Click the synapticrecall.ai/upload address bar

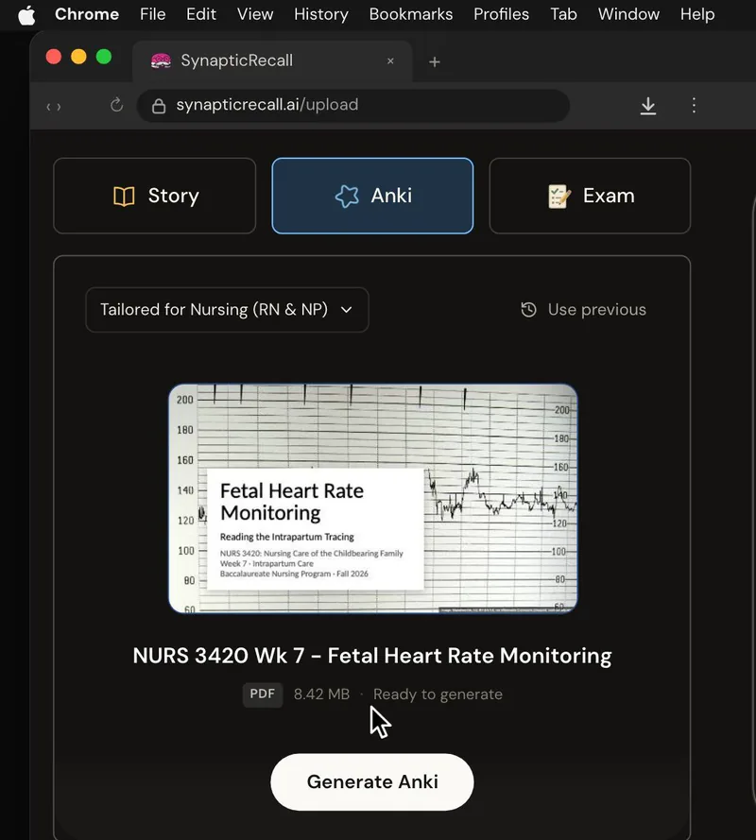353,106
